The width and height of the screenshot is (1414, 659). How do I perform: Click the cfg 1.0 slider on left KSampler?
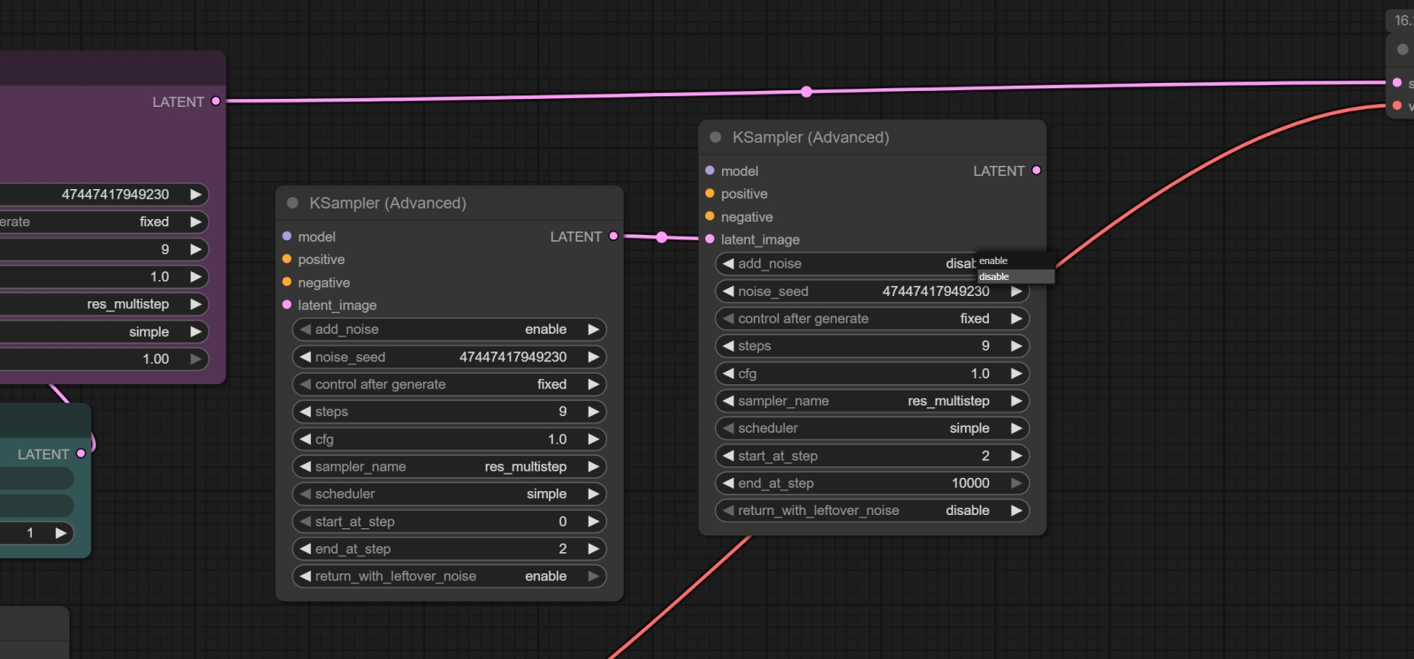(449, 439)
